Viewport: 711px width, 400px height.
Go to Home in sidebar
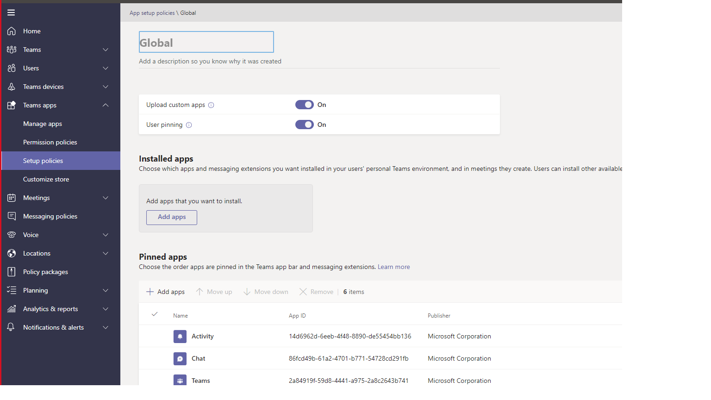32,31
